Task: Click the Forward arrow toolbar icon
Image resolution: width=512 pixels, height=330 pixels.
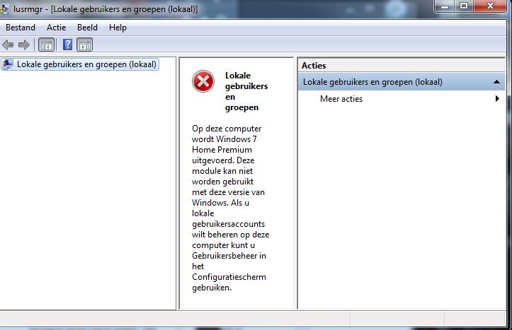Action: click(24, 45)
